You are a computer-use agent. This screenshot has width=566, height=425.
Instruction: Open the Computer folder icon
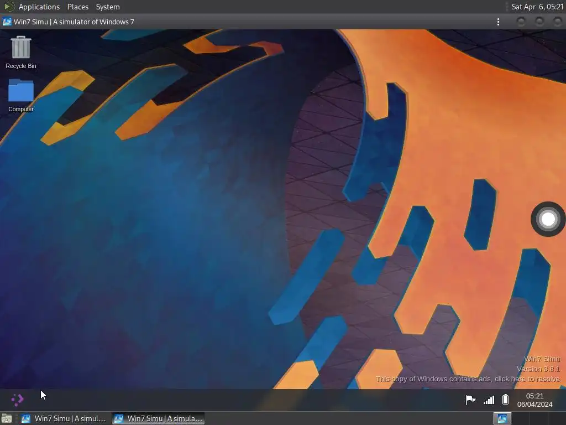tap(20, 95)
